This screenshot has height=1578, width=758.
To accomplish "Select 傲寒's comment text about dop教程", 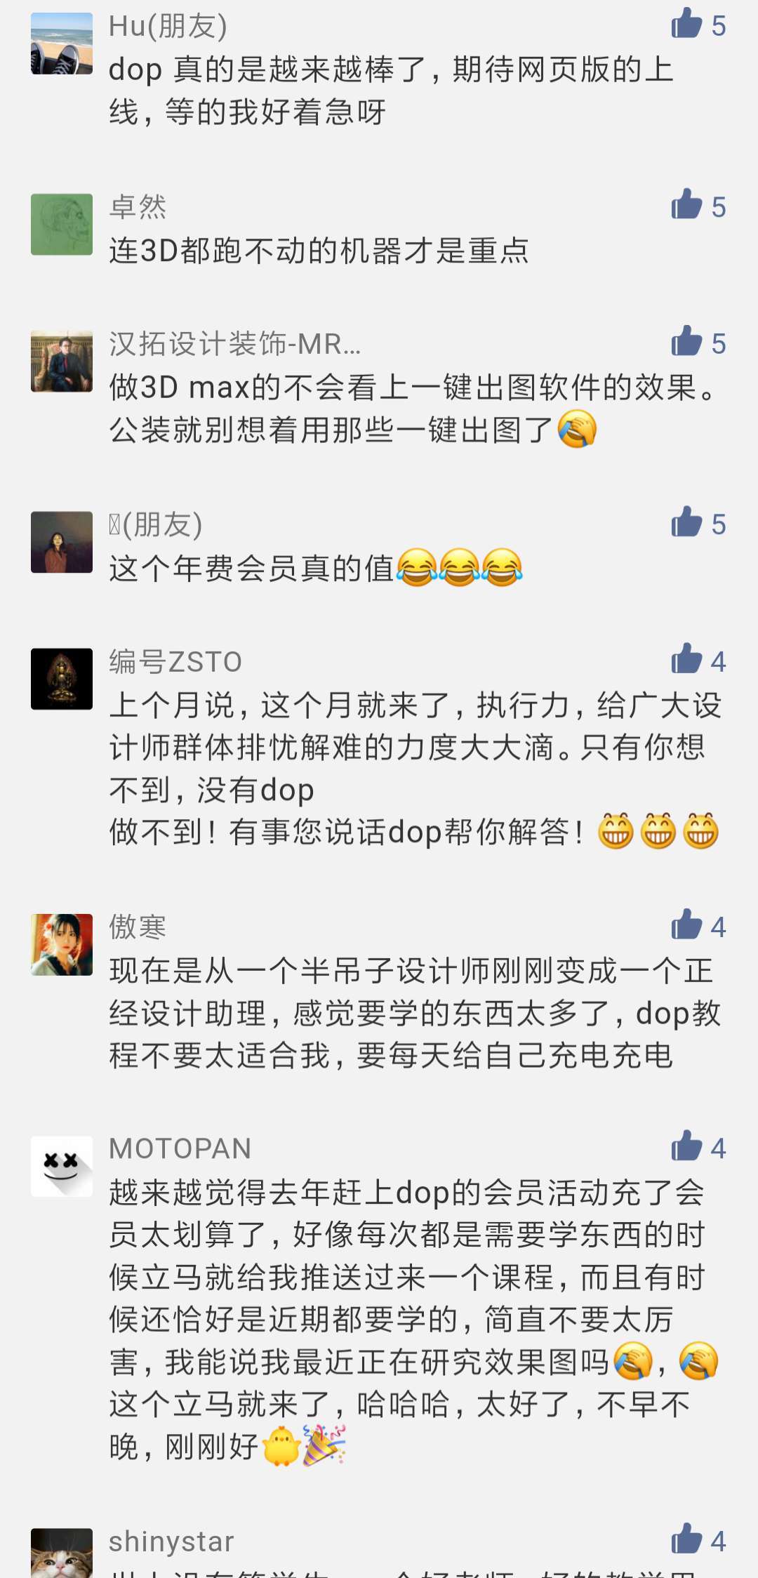I will click(415, 1013).
